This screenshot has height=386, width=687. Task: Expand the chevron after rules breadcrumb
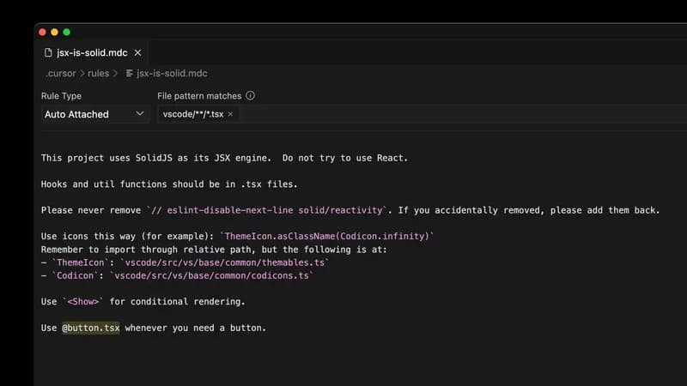tap(115, 74)
